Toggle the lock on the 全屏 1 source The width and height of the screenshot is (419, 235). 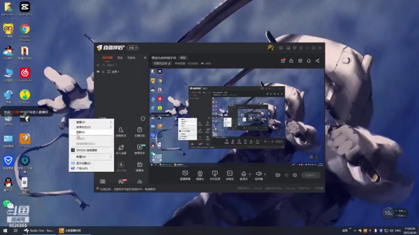tap(103, 72)
